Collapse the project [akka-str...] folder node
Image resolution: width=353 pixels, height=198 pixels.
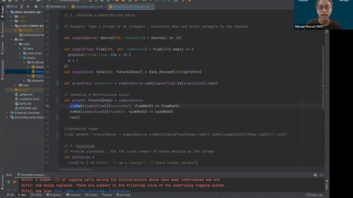(x=12, y=26)
